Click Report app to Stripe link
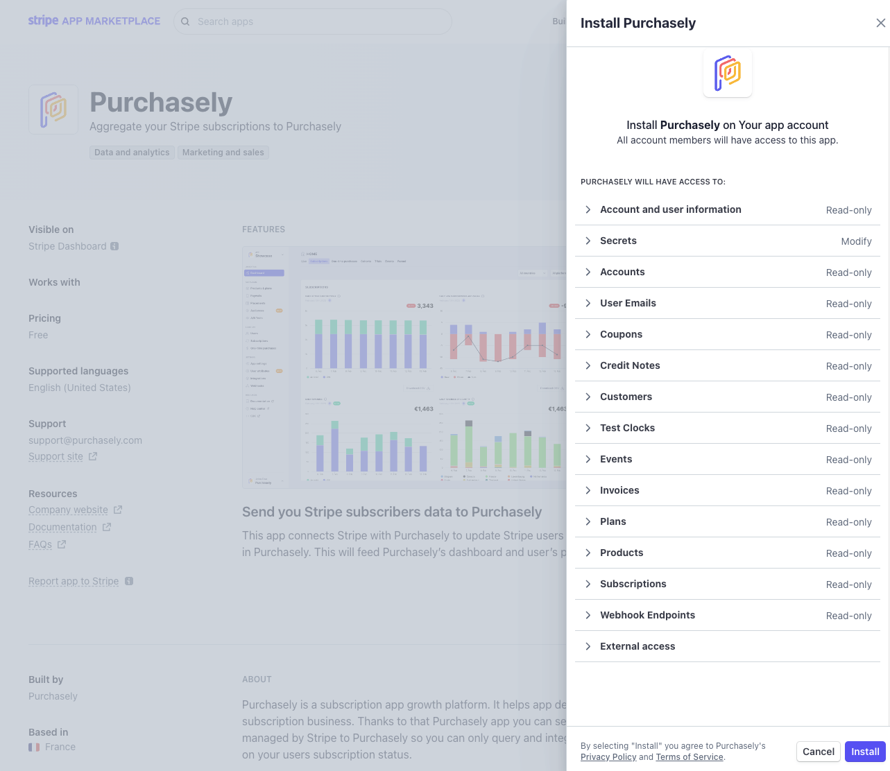 click(74, 581)
